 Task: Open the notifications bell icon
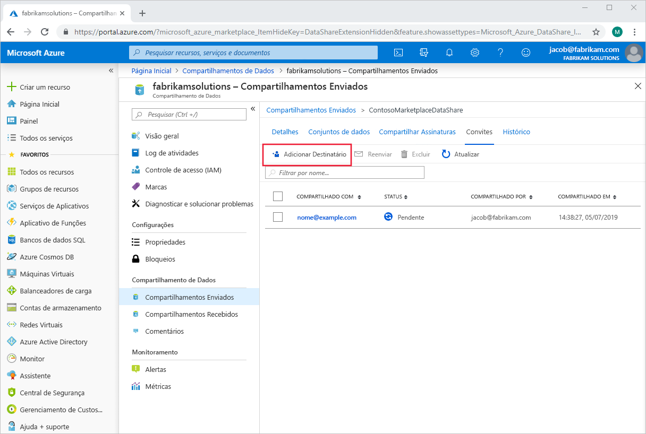(x=449, y=53)
